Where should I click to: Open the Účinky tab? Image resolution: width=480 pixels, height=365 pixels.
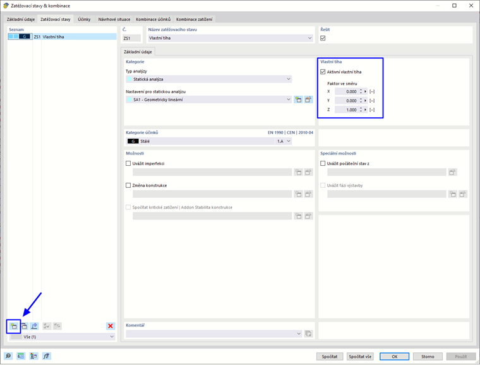84,20
